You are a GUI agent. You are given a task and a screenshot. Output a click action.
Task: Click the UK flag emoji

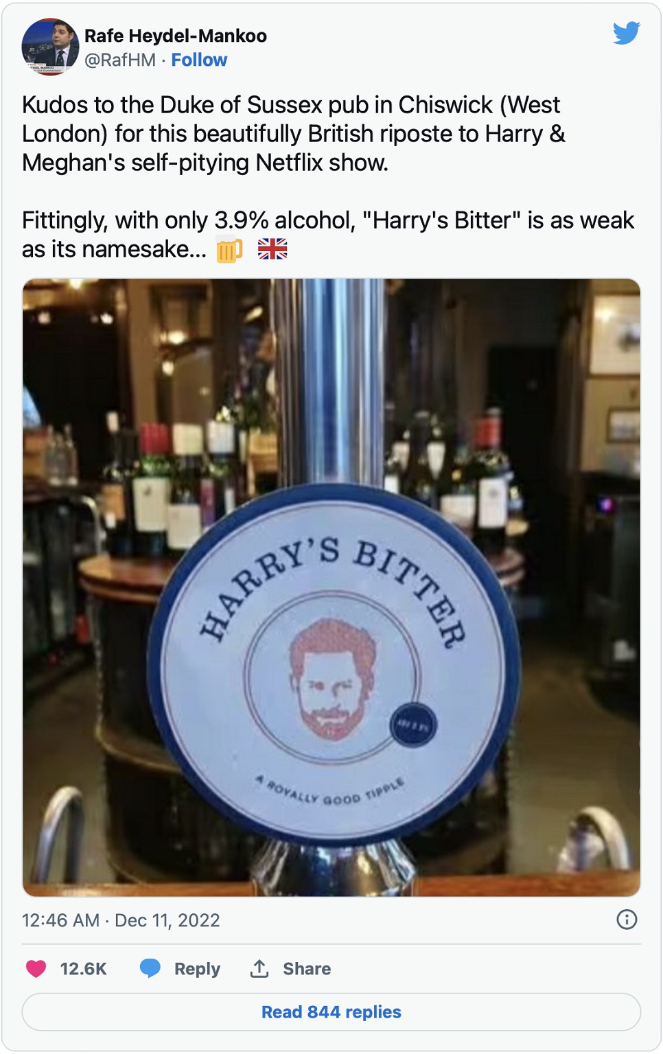click(x=272, y=249)
